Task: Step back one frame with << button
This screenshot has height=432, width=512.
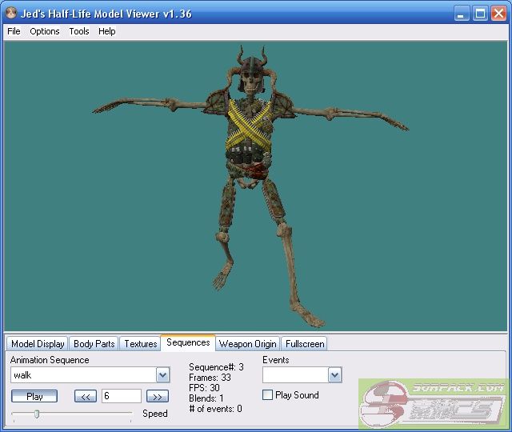Action: 86,396
